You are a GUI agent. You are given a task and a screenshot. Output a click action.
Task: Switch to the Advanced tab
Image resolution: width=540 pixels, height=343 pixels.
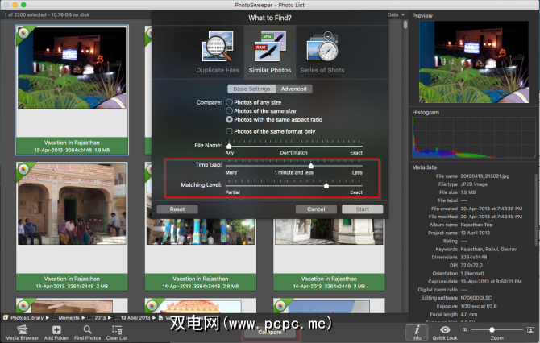coord(293,89)
